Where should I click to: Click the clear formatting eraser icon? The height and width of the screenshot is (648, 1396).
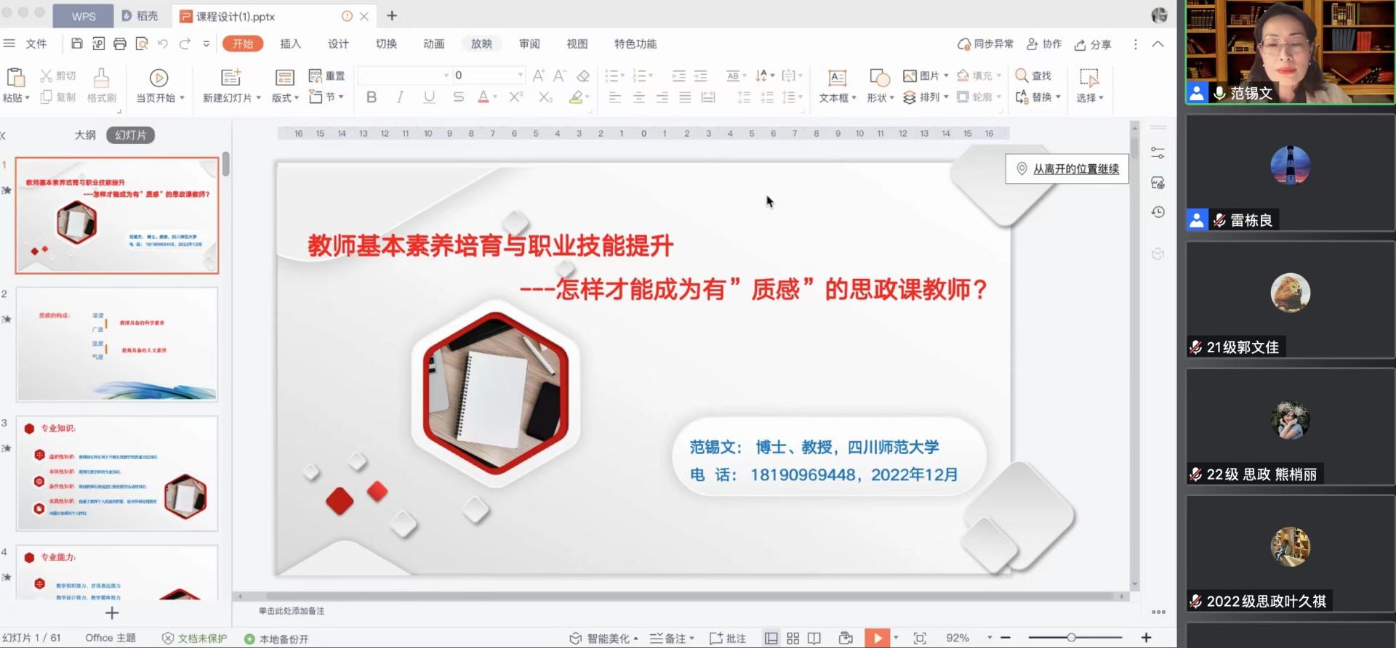pos(583,76)
